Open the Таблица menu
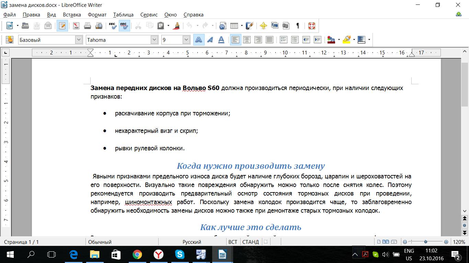Screen dimensions: 469x263 click(123, 15)
